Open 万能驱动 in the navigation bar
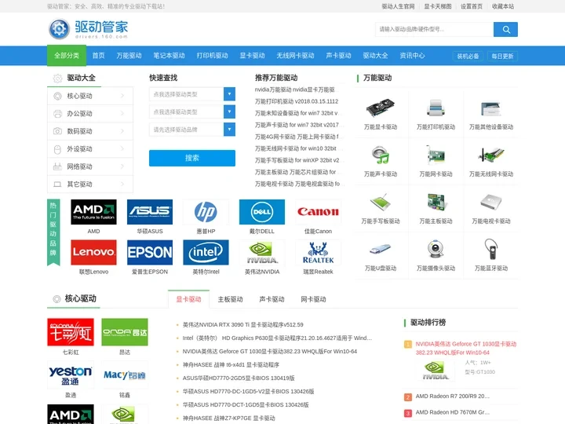The width and height of the screenshot is (565, 424). click(x=129, y=56)
